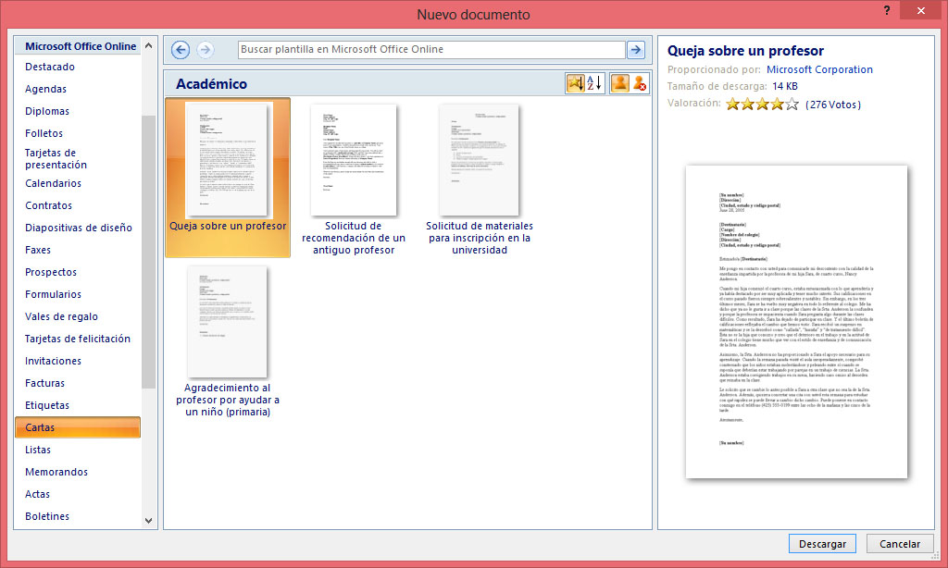This screenshot has width=948, height=568.
Task: Click Microsoft Office Online header
Action: (x=81, y=46)
